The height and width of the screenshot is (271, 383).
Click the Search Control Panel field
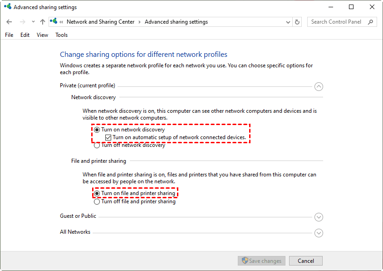pyautogui.click(x=338, y=22)
